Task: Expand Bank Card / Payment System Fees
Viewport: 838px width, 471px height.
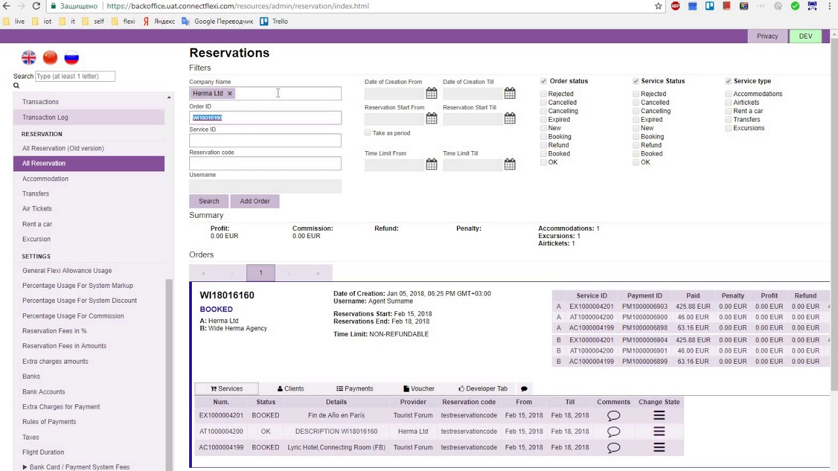Action: 25,467
